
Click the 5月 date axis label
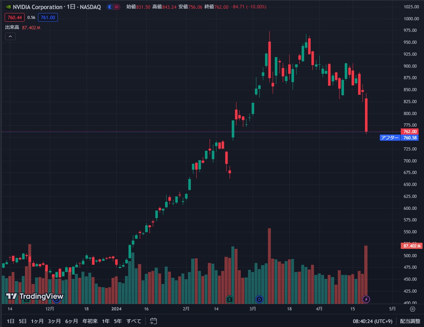coord(392,309)
